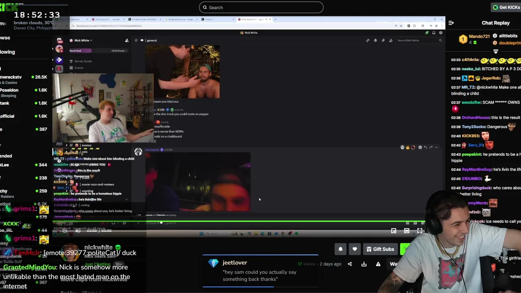Toggle the follow heart button

coord(355,249)
